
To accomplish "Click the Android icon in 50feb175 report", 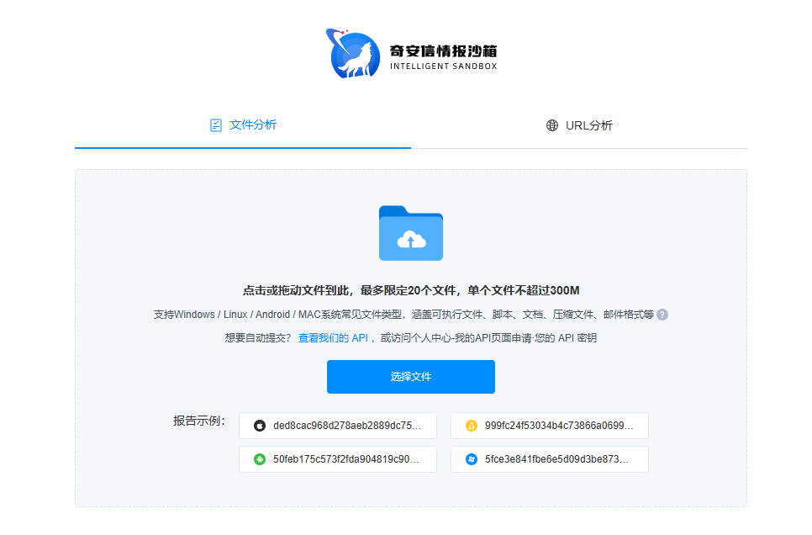I will coord(260,459).
